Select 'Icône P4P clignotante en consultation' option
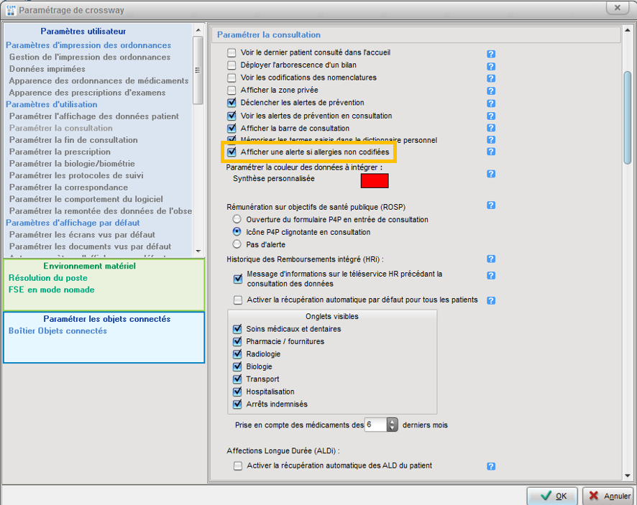This screenshot has width=637, height=505. pyautogui.click(x=237, y=232)
